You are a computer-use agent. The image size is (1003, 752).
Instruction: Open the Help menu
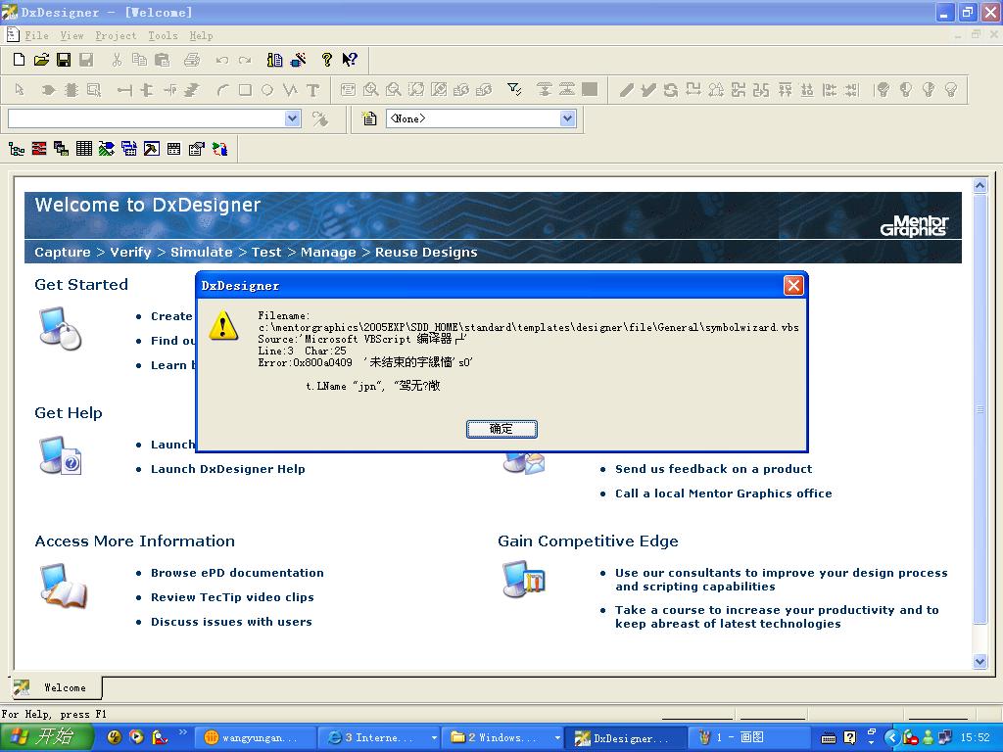click(x=201, y=36)
